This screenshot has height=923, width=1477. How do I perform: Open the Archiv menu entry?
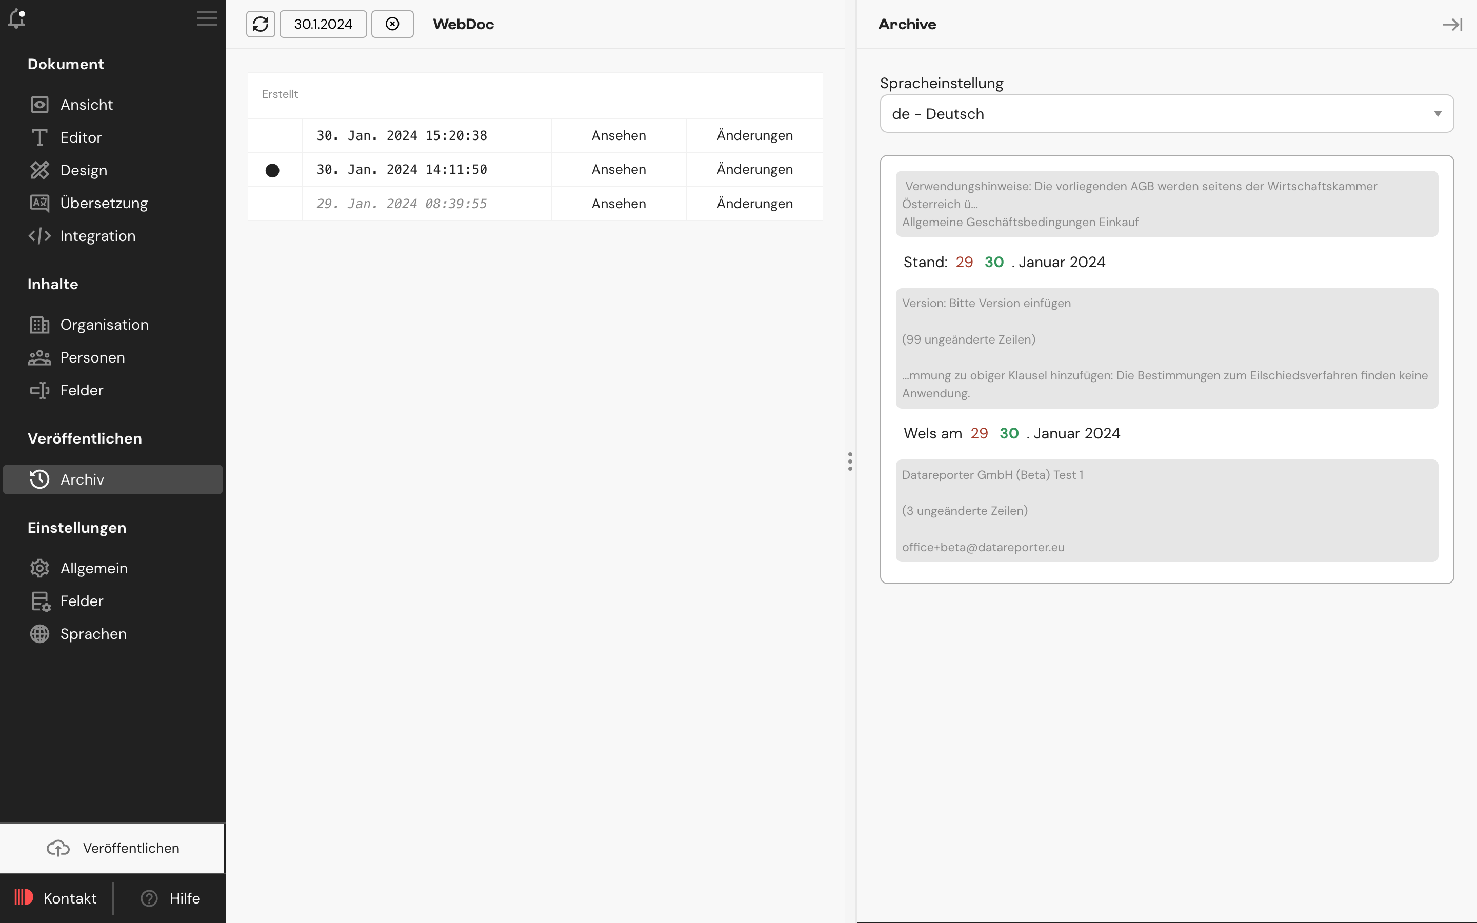tap(82, 479)
